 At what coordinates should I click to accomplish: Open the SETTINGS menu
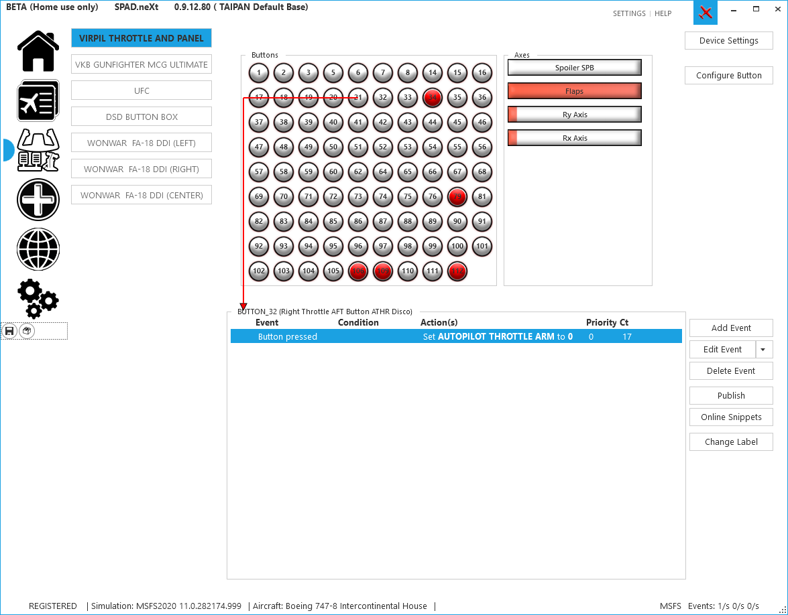tap(629, 13)
